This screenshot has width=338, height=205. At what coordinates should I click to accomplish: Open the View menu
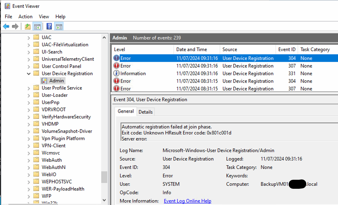(x=44, y=17)
